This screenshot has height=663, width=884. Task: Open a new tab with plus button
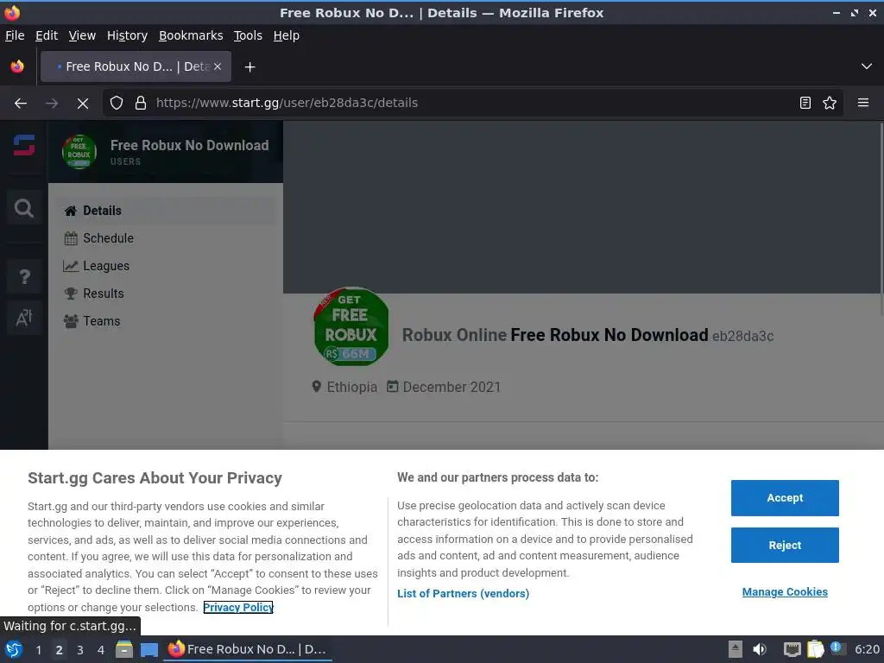click(249, 67)
